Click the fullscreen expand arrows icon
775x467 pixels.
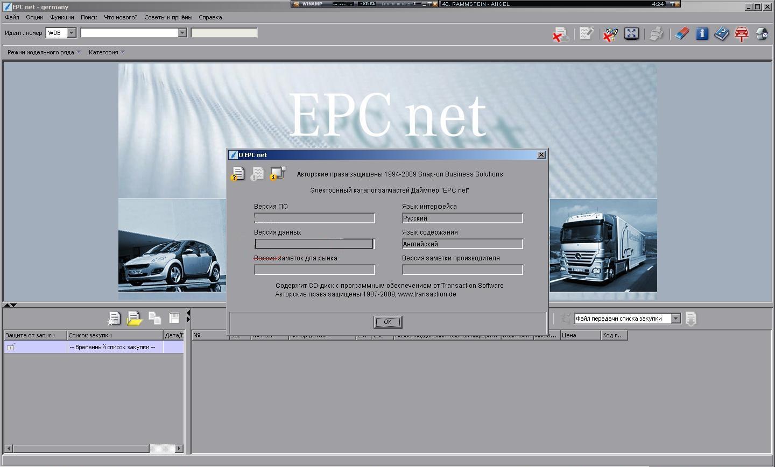click(631, 34)
